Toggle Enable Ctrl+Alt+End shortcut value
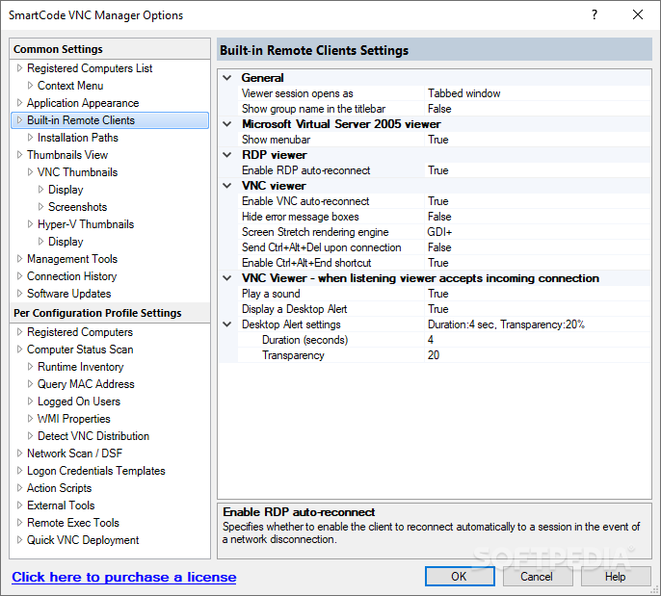The width and height of the screenshot is (661, 596). coord(538,263)
